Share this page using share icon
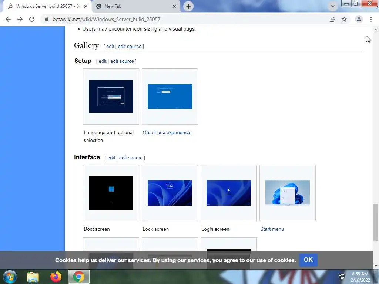This screenshot has width=379, height=284. tap(332, 19)
